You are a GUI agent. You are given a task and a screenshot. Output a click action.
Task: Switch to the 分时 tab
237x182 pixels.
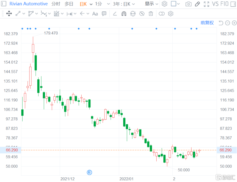coord(56,4)
